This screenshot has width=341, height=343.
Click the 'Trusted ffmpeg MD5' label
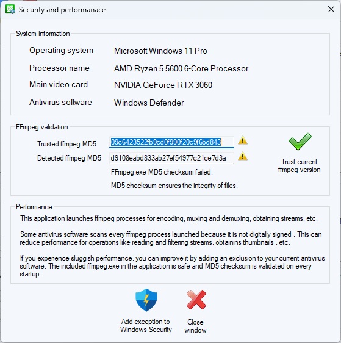pyautogui.click(x=66, y=144)
